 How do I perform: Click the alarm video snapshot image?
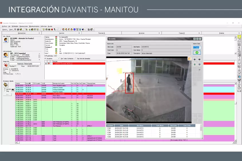pyautogui.click(x=149, y=90)
